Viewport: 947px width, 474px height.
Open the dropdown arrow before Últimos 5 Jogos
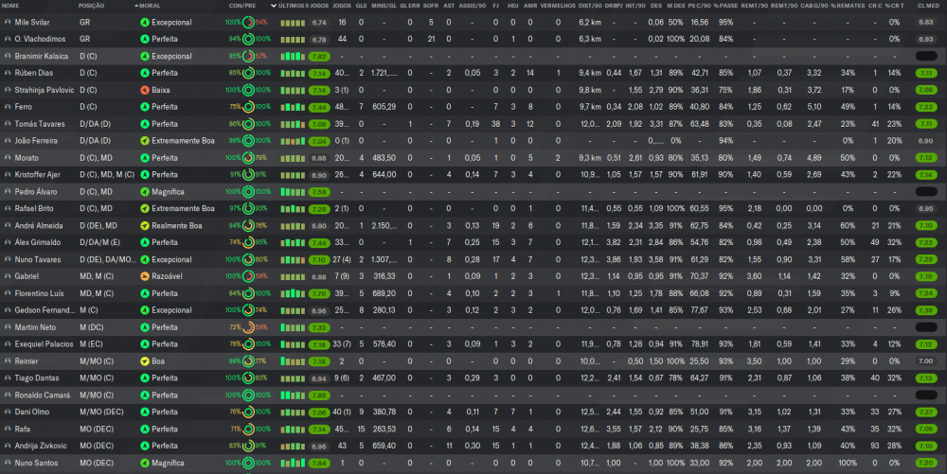tap(274, 6)
